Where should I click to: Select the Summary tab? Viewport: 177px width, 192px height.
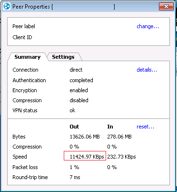click(28, 57)
